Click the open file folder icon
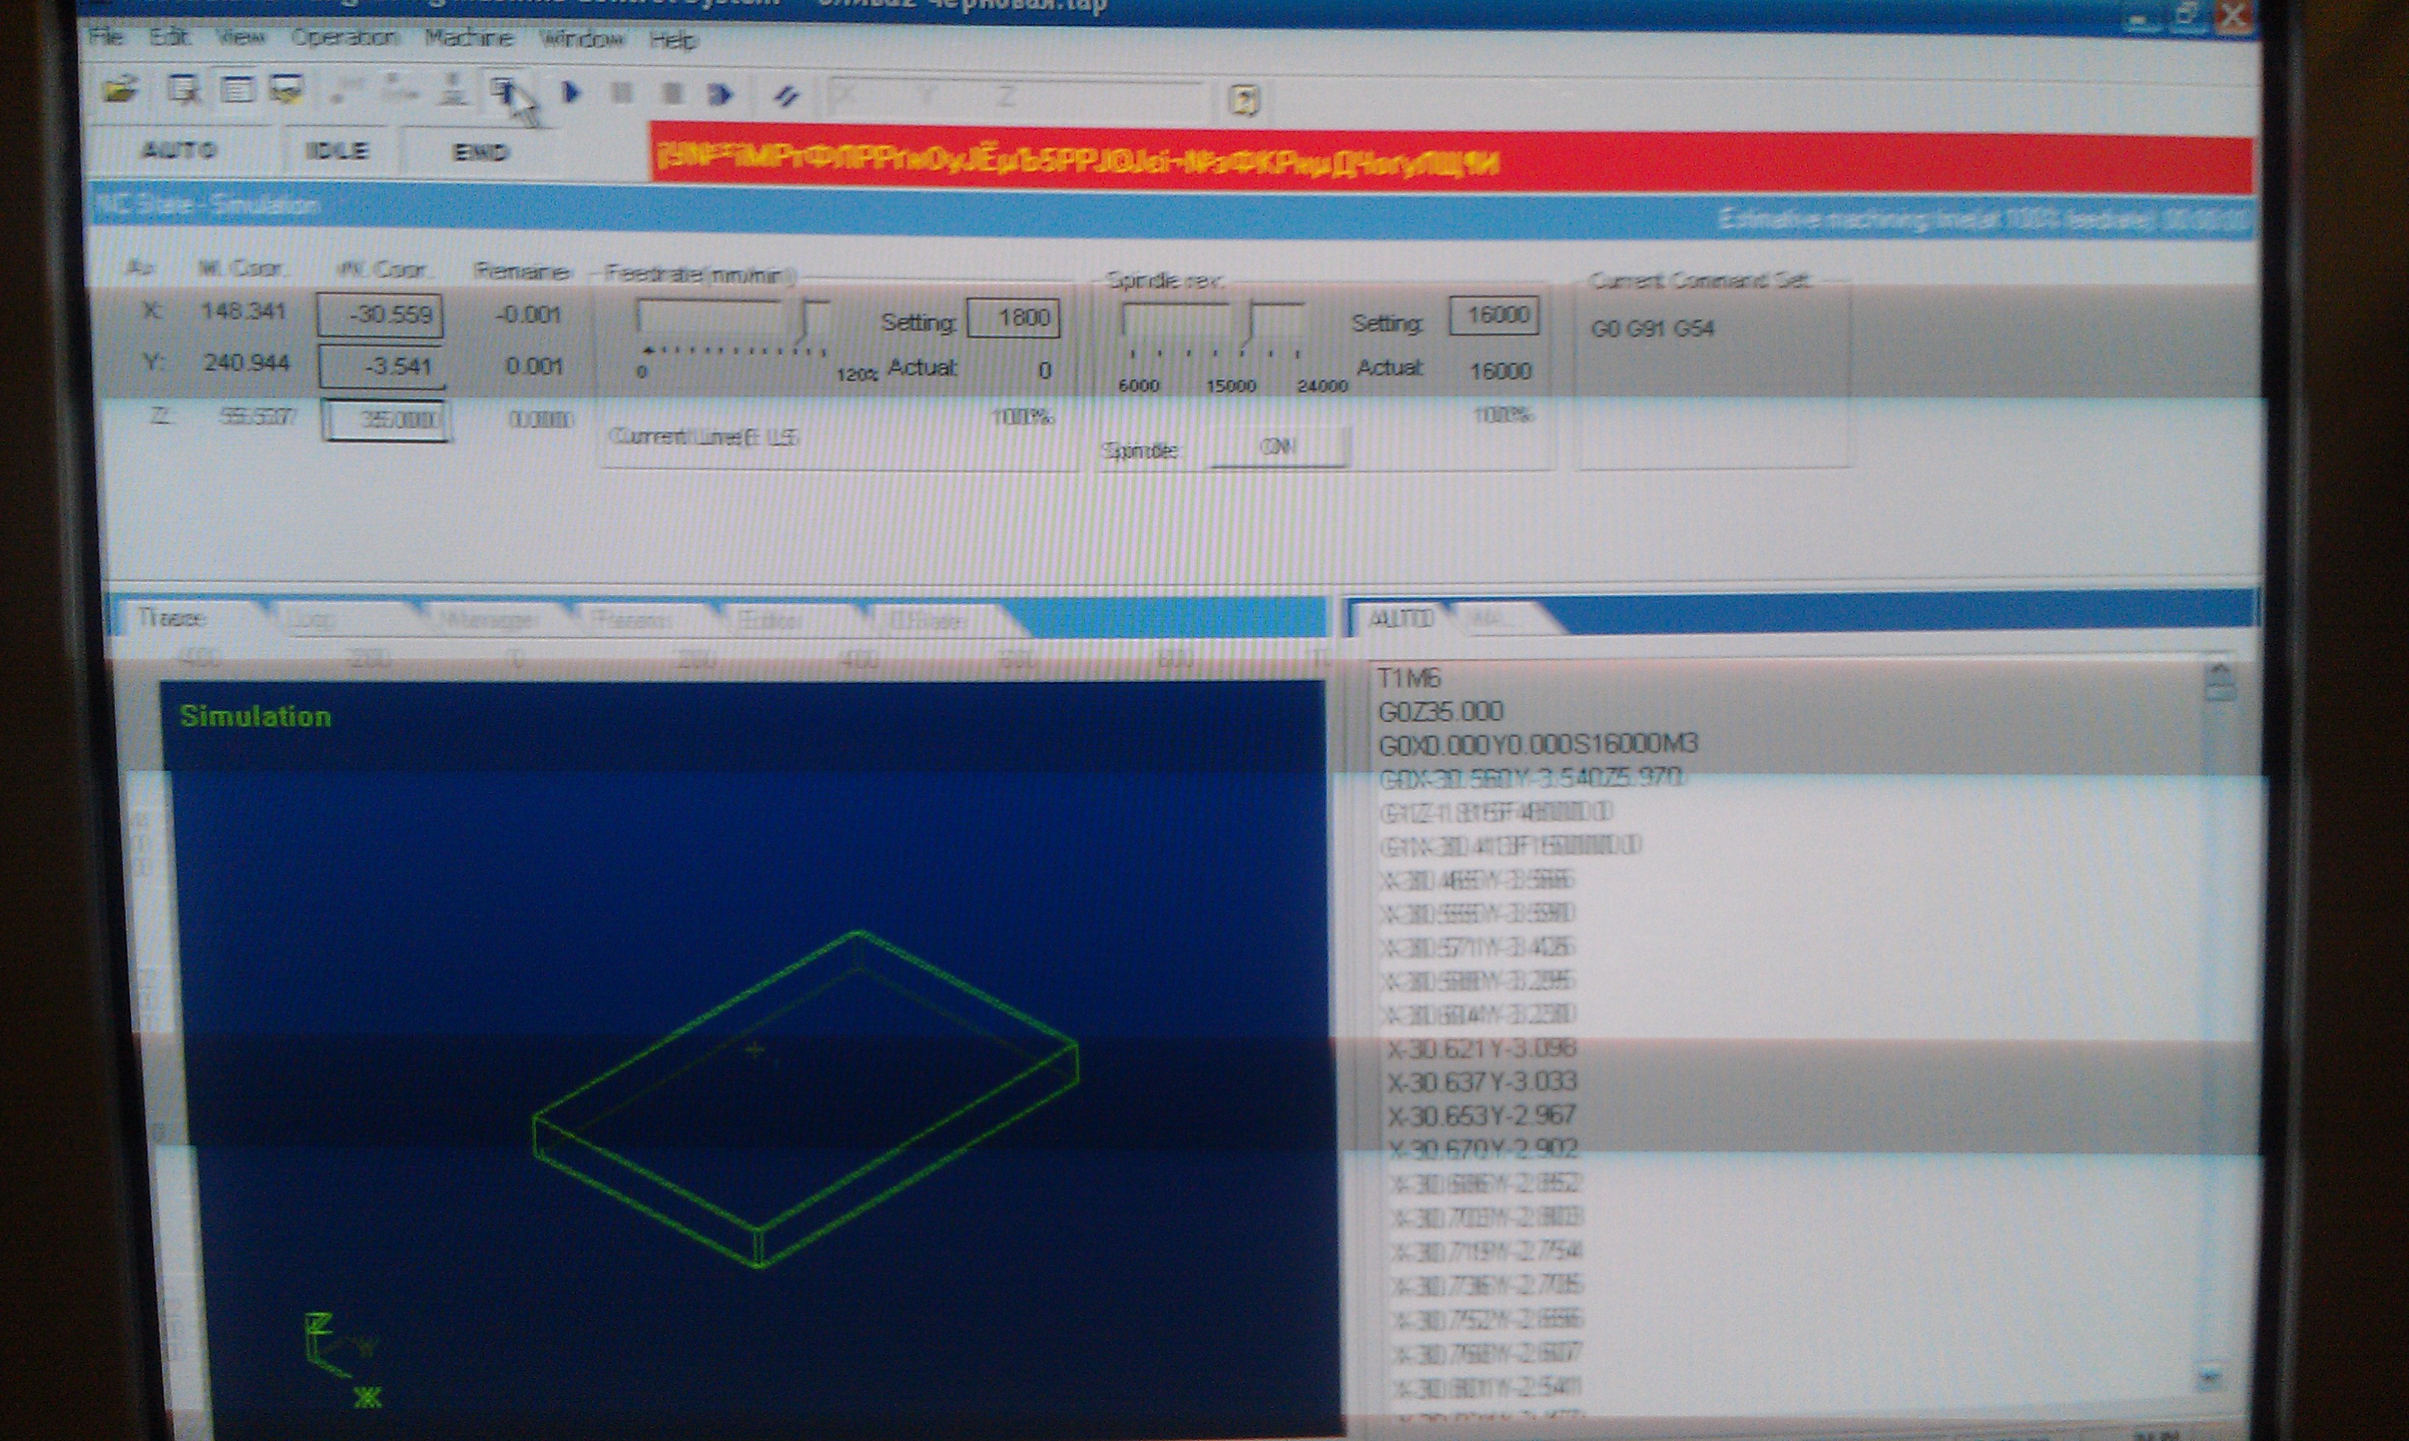Viewport: 2409px width, 1441px height. click(x=120, y=90)
